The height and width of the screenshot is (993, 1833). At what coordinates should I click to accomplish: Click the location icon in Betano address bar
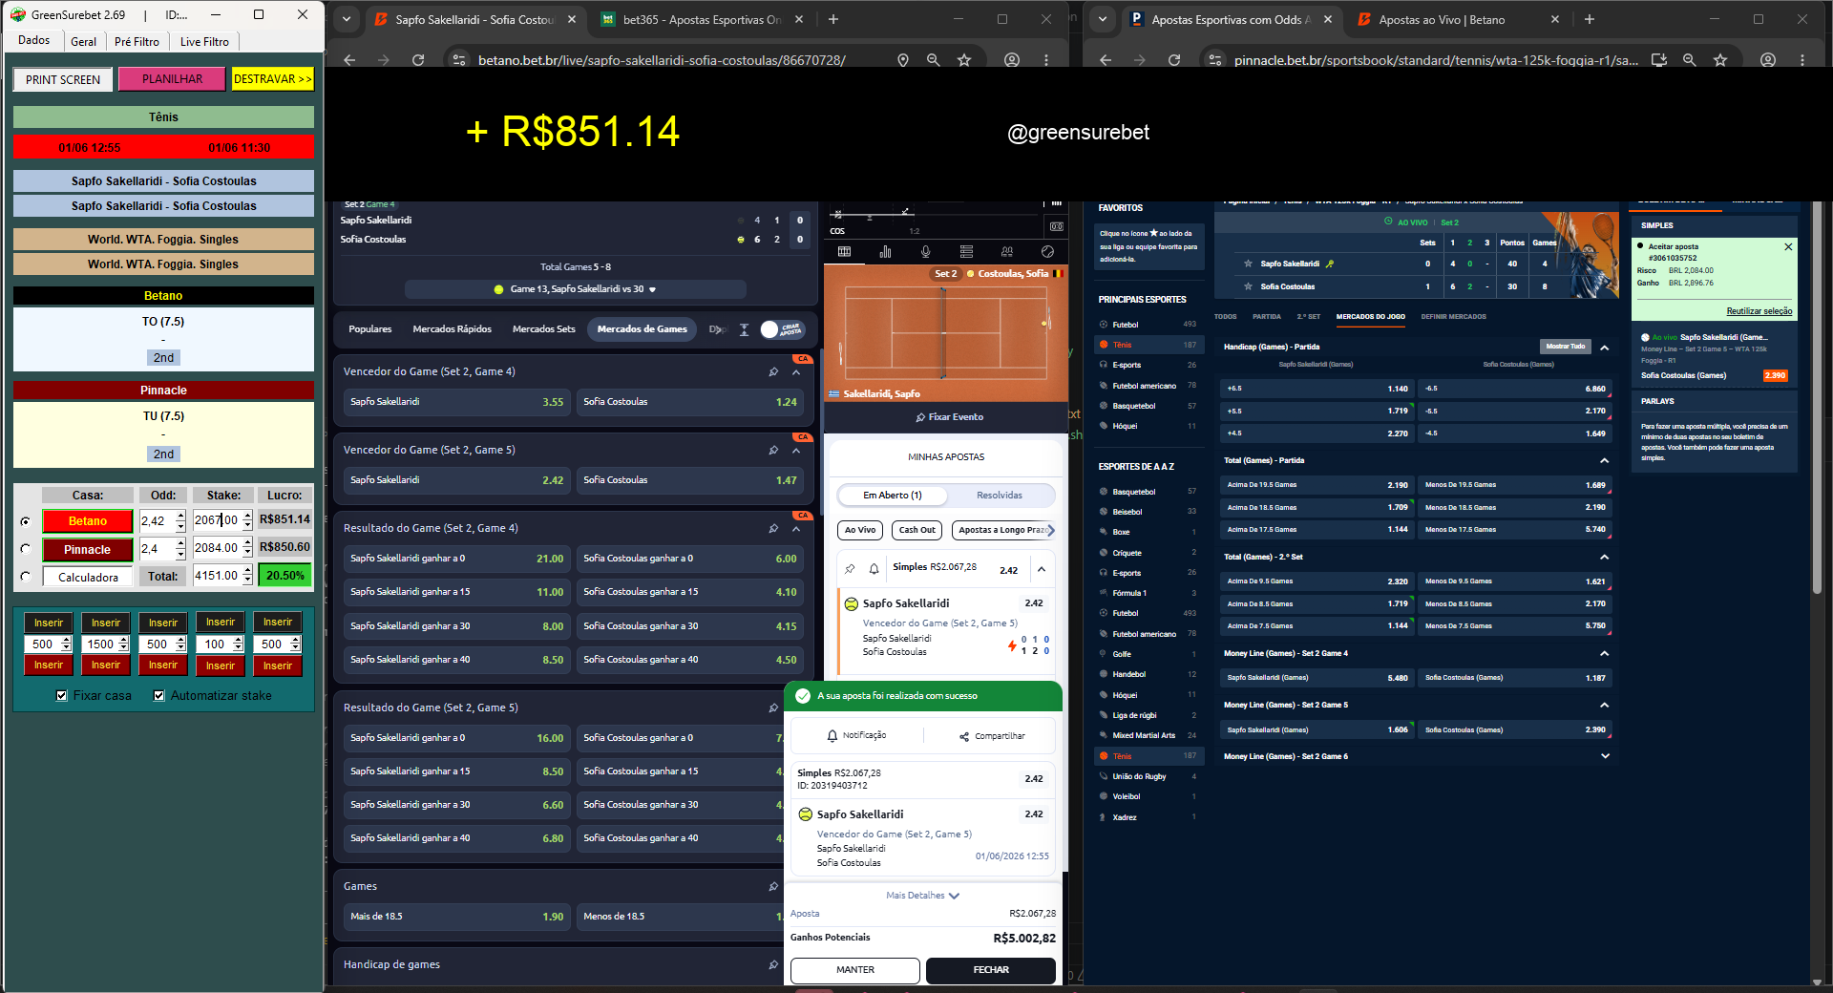pyautogui.click(x=903, y=60)
